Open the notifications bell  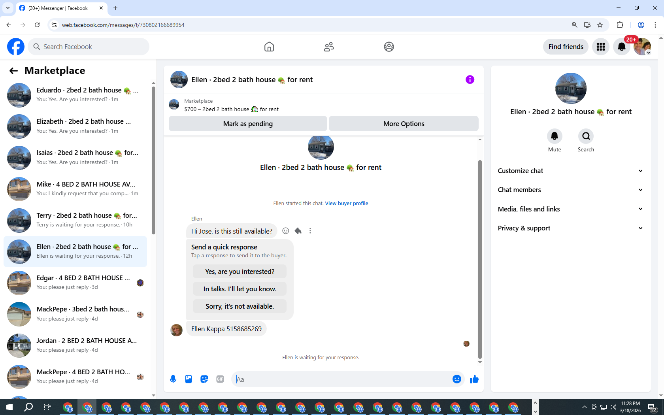tap(622, 47)
